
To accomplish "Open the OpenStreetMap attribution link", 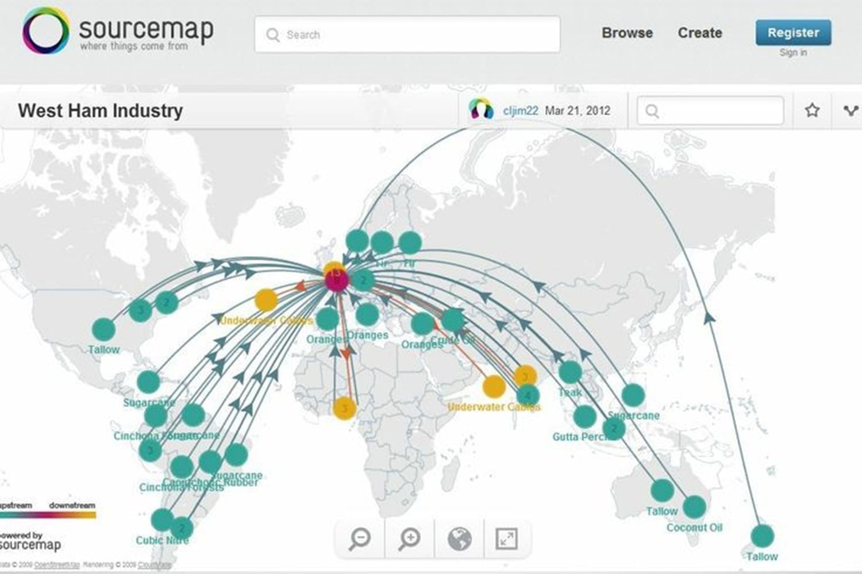I will (57, 565).
